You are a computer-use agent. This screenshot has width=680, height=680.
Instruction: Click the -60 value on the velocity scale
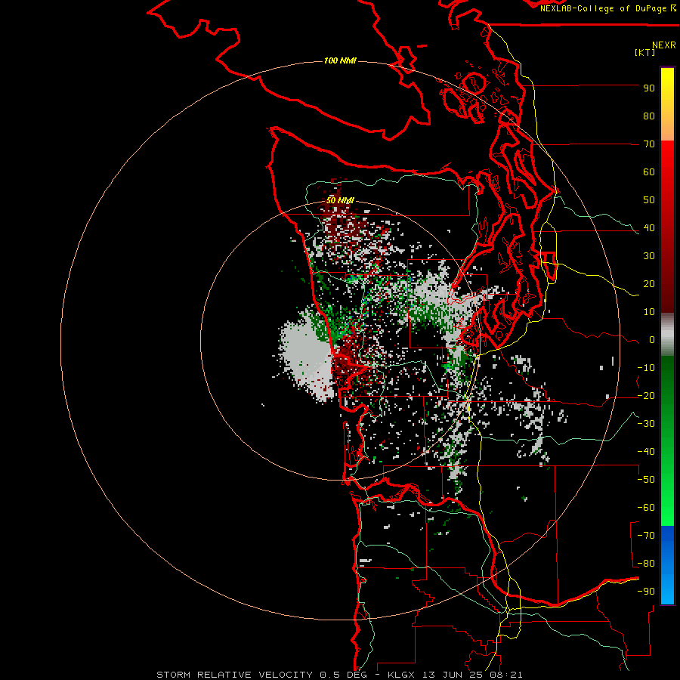pos(646,508)
